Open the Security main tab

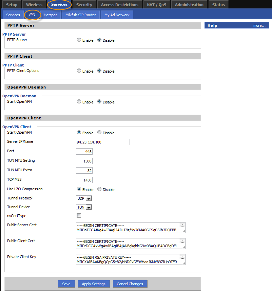coord(84,5)
